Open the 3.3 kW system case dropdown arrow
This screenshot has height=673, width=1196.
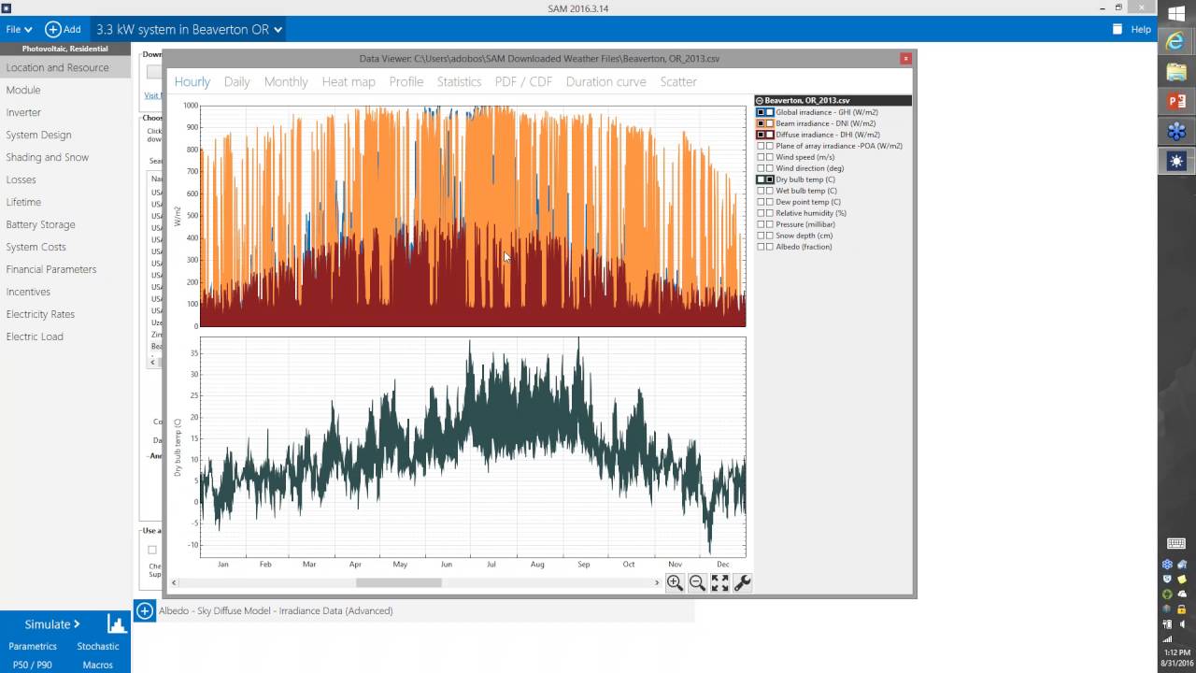coord(278,30)
